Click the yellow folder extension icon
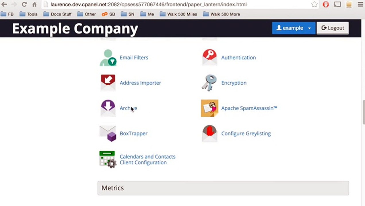 click(x=349, y=4)
